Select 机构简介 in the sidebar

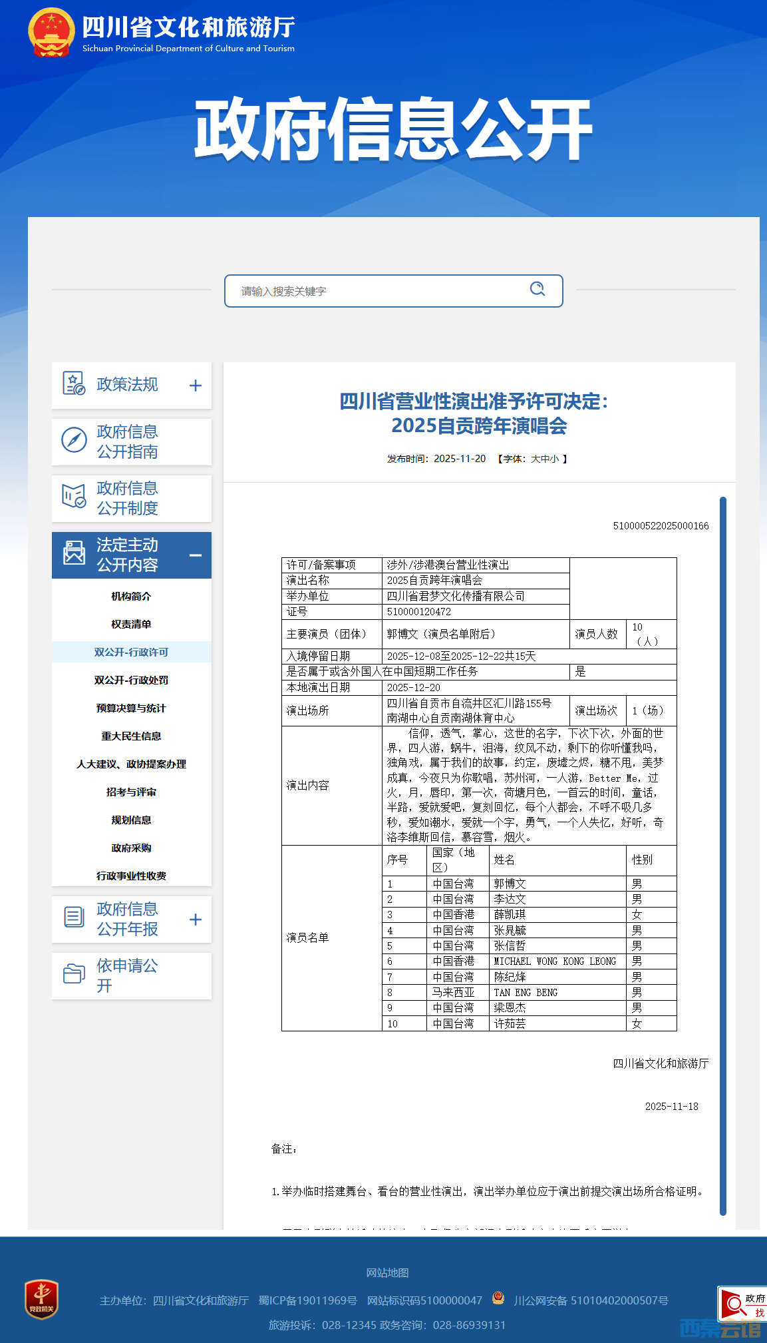pos(131,597)
